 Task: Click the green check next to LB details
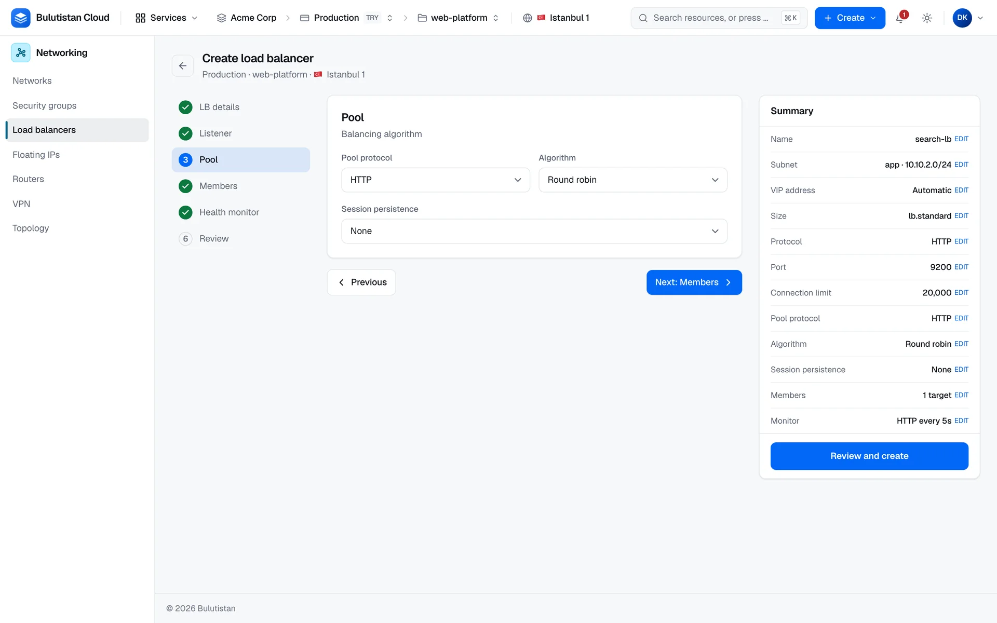click(x=185, y=107)
